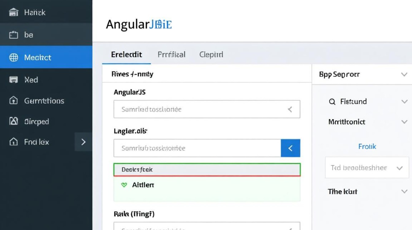
Task: Click the AngularJS heading link
Action: pos(138,24)
